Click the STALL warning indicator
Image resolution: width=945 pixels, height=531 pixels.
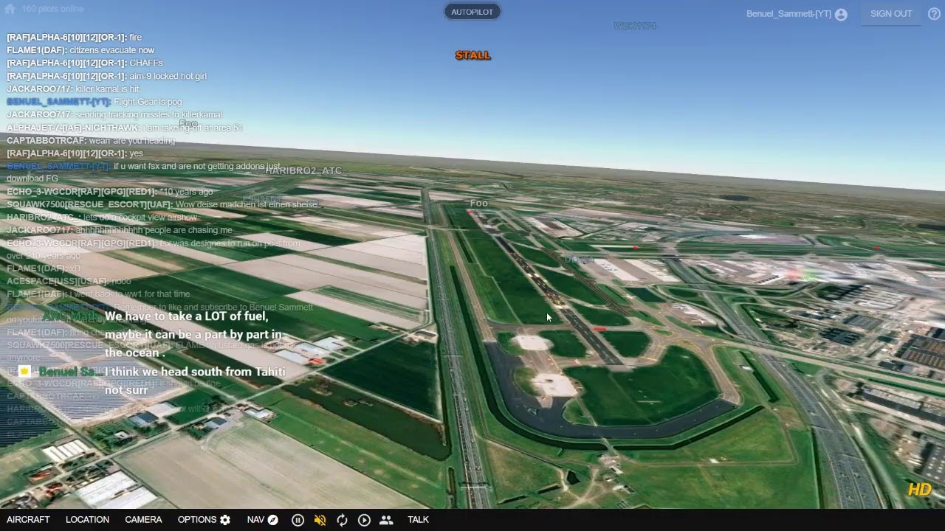coord(472,55)
